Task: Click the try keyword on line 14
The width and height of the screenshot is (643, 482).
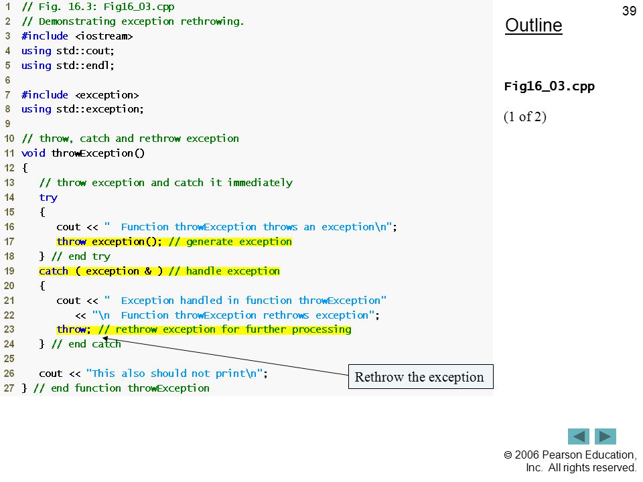Action: click(48, 198)
